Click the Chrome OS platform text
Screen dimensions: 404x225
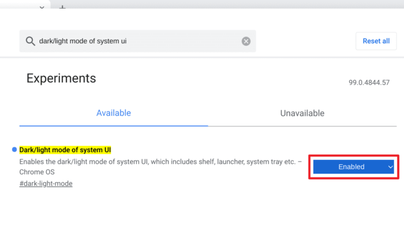[x=37, y=172]
